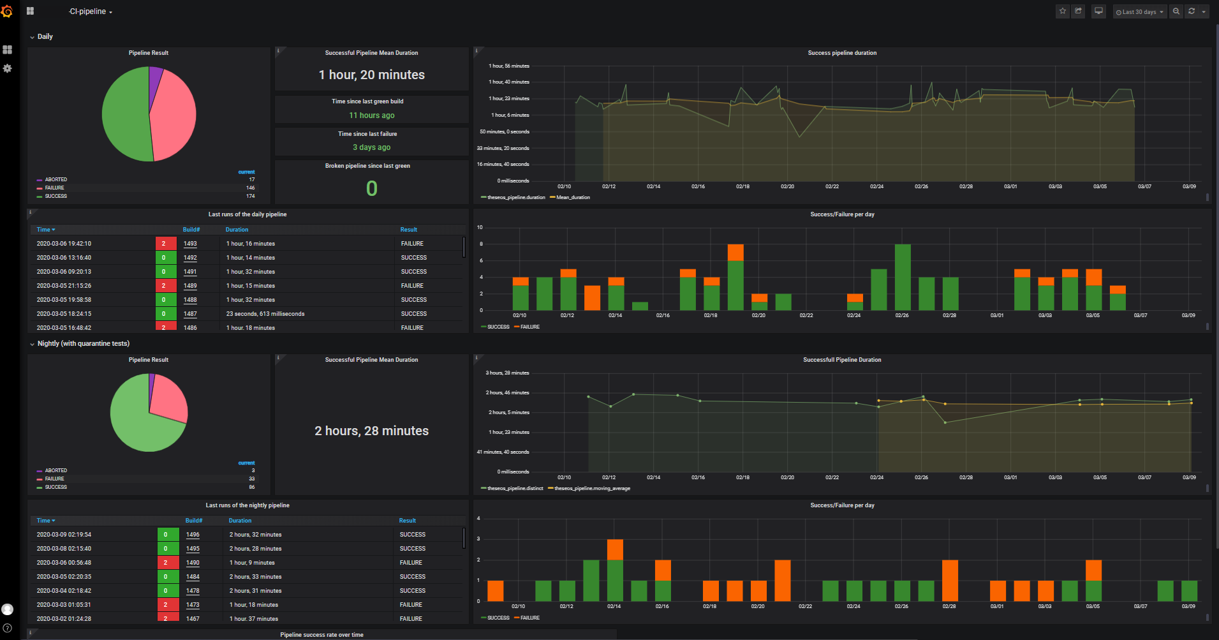
Task: Sort daily runs table by Build# column
Action: coord(191,230)
